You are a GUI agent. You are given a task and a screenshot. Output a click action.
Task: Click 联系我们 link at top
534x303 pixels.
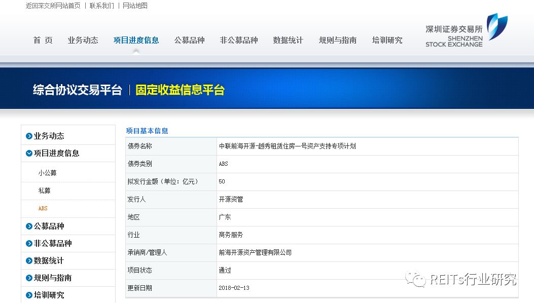101,6
